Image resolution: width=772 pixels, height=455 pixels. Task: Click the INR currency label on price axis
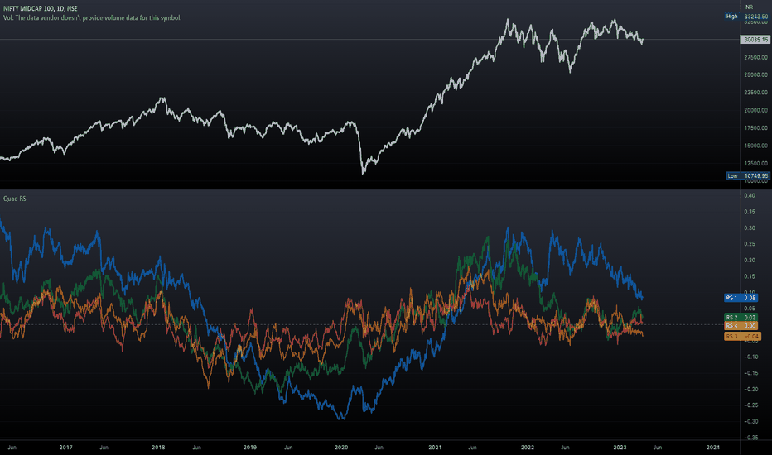pos(748,7)
